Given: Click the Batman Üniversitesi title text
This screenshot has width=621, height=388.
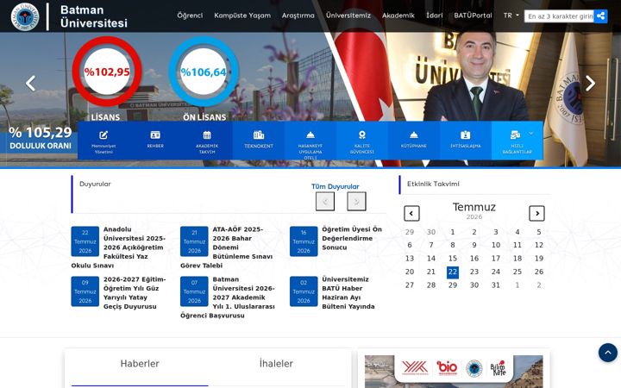Looking at the screenshot, I should (x=94, y=16).
